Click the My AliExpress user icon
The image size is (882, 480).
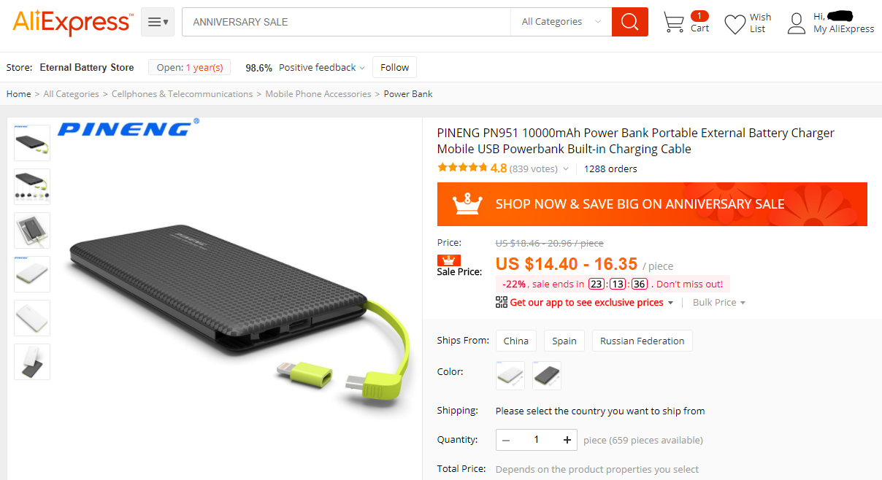click(x=796, y=23)
